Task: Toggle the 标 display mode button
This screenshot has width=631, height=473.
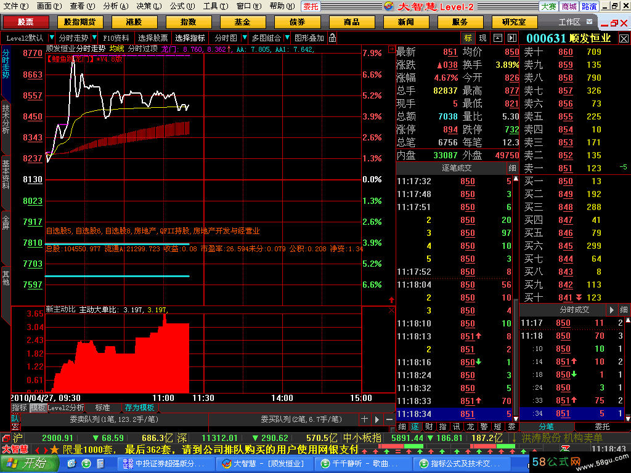Action: [468, 38]
